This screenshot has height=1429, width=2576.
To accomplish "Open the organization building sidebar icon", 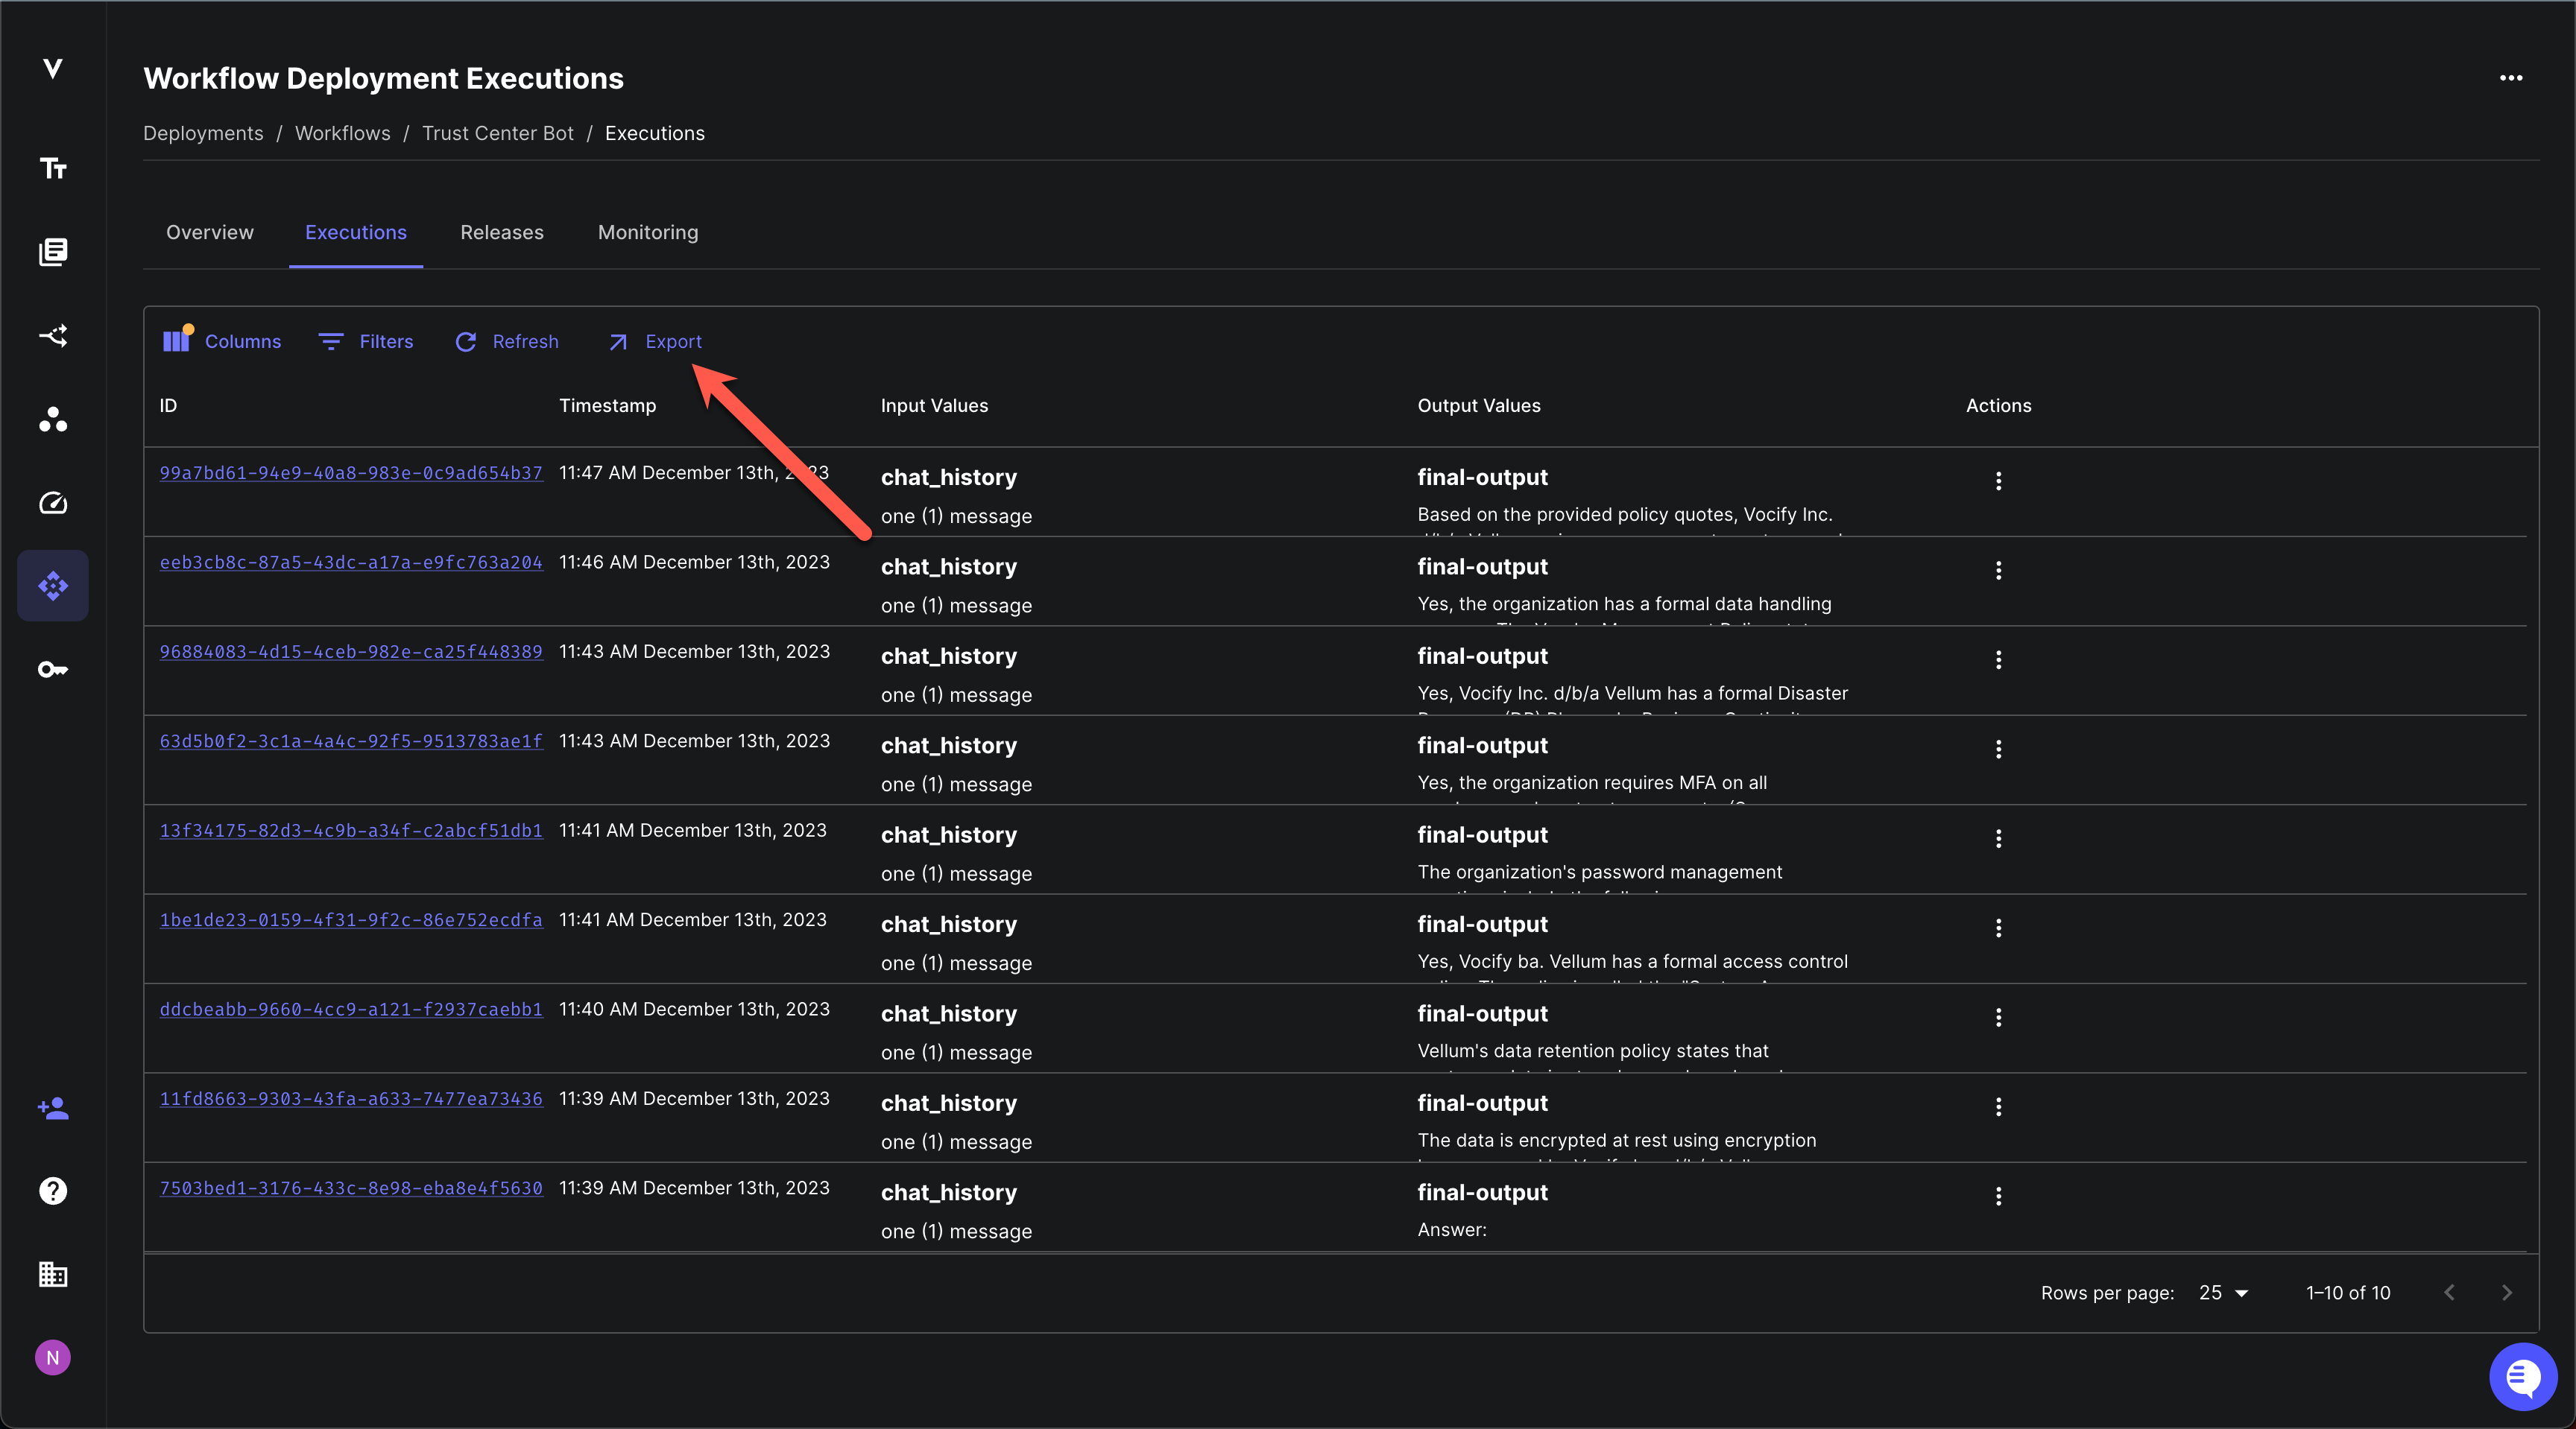I will pyautogui.click(x=53, y=1274).
